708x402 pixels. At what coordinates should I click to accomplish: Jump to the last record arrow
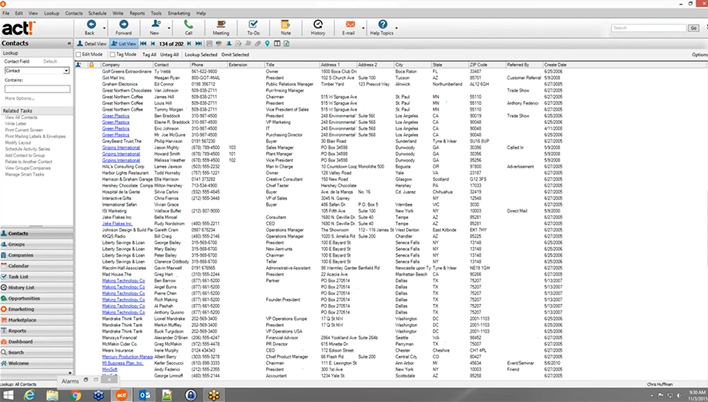[198, 44]
